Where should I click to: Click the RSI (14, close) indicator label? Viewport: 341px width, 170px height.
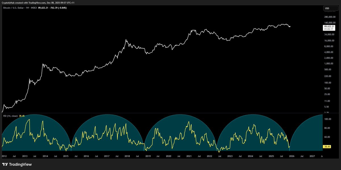11,116
